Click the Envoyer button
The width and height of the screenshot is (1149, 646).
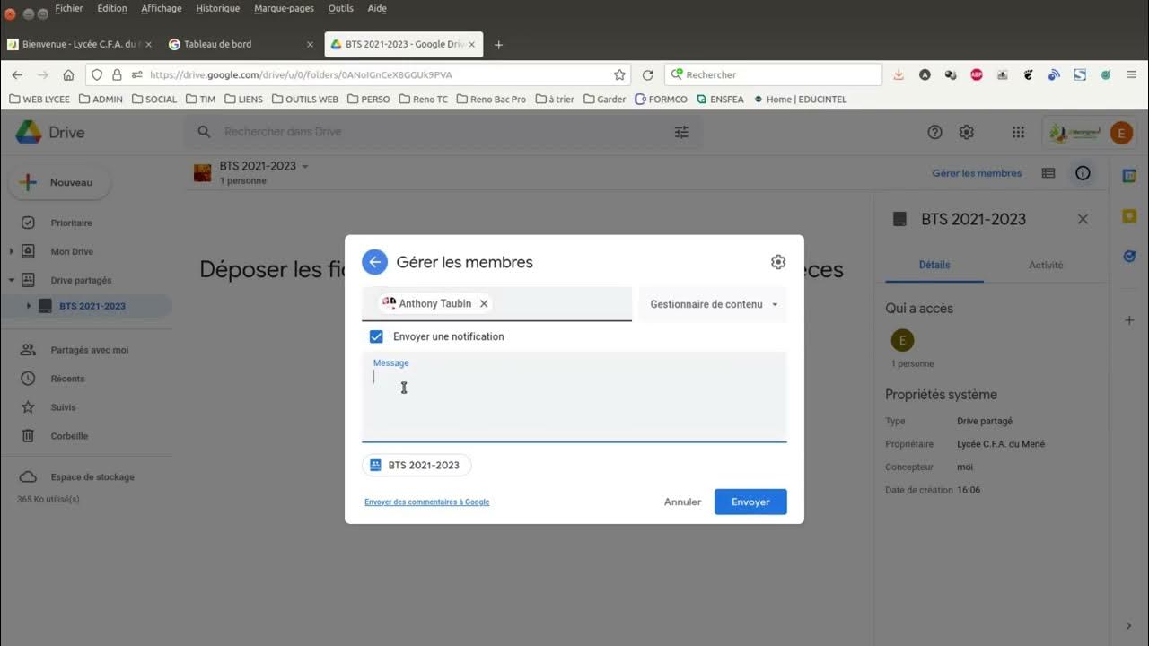click(750, 502)
